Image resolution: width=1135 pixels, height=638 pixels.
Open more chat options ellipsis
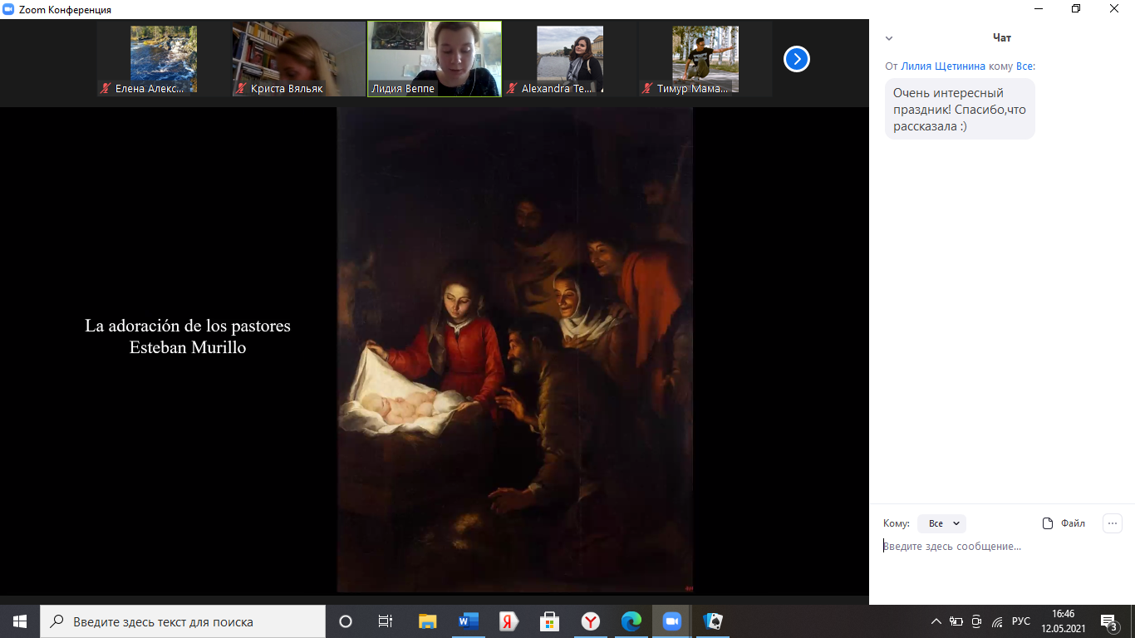[1112, 523]
